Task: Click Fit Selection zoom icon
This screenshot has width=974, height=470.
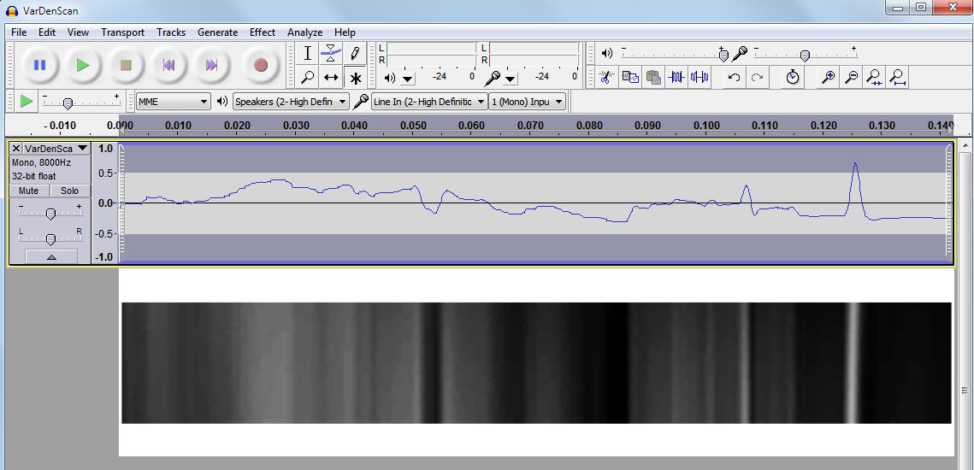Action: pyautogui.click(x=875, y=77)
